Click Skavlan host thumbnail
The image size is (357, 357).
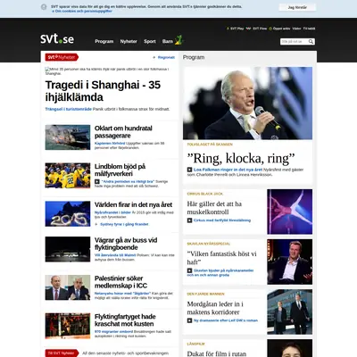click(290, 262)
